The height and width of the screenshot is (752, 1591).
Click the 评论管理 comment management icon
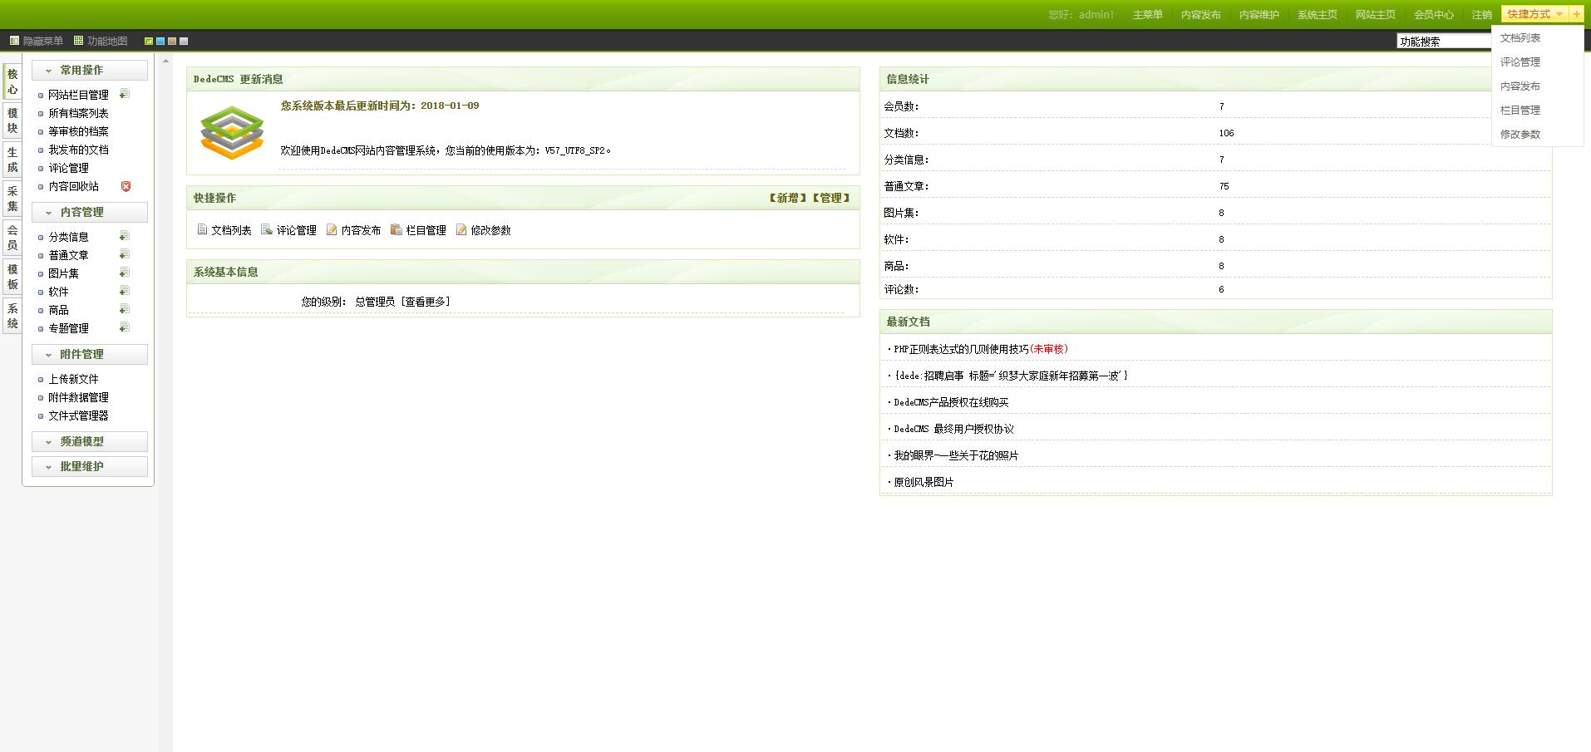(x=266, y=230)
